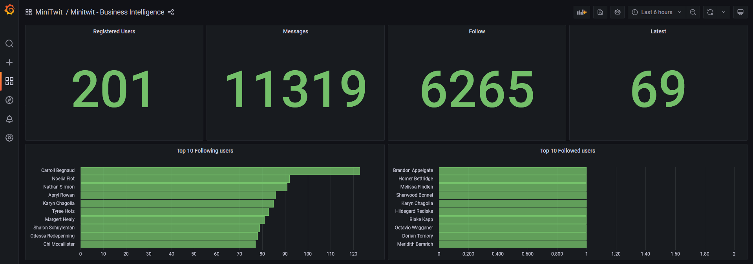The image size is (753, 264).
Task: Click the 11319 messages value
Action: click(x=296, y=89)
